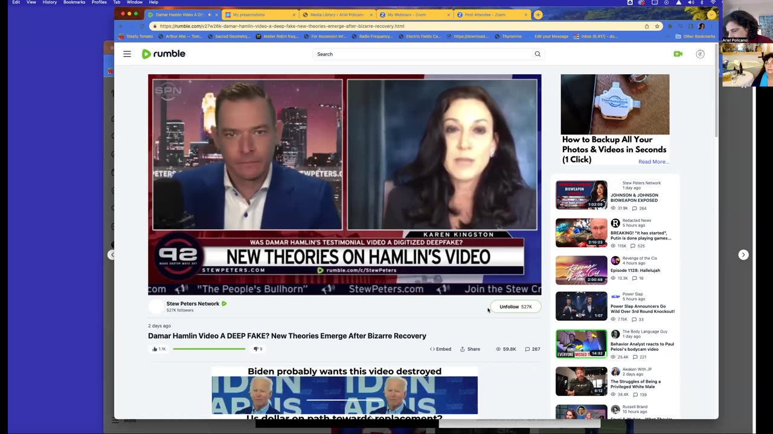Click the green upload video camera icon
Viewport: 773px width, 434px height.
click(x=678, y=54)
